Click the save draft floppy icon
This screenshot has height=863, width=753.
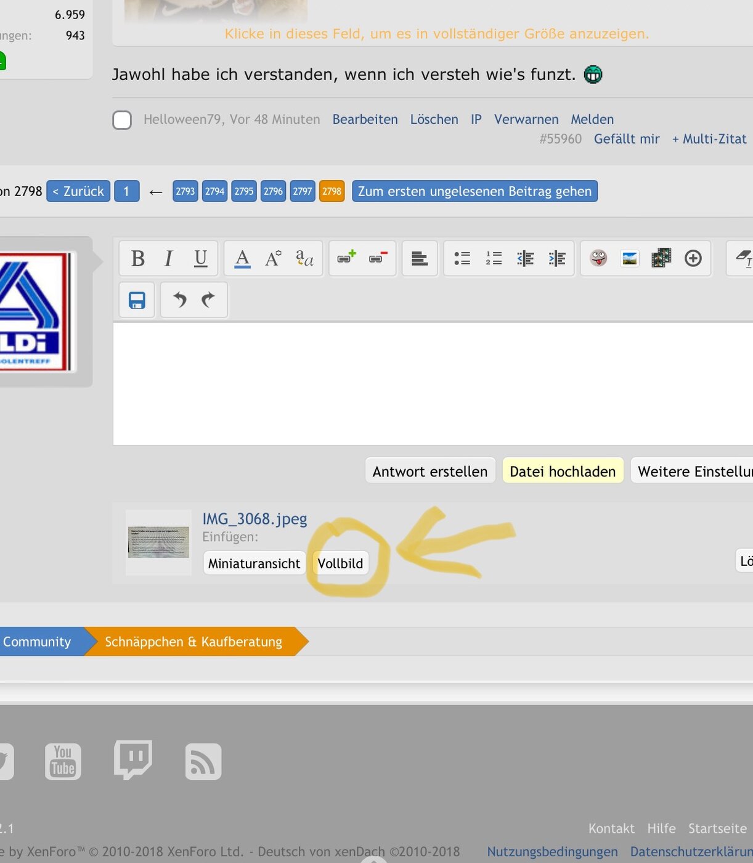[x=137, y=300]
